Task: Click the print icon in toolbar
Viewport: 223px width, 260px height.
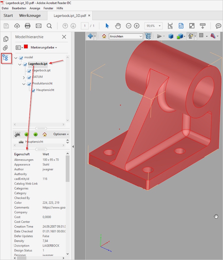Action: 28,26
